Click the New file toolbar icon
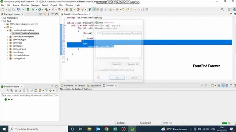Viewport: 236px width, 132px height. (3, 10)
